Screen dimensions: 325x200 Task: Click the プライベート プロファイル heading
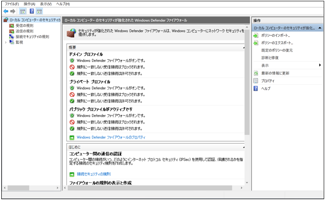point(90,81)
